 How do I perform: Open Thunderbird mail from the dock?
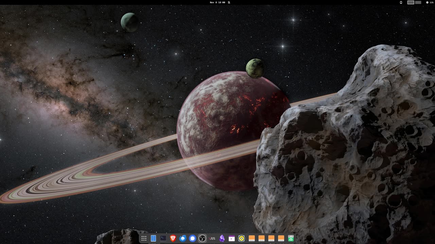(183, 239)
